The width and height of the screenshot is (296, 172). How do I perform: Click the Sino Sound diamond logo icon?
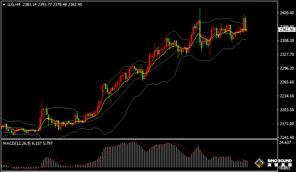(260, 163)
